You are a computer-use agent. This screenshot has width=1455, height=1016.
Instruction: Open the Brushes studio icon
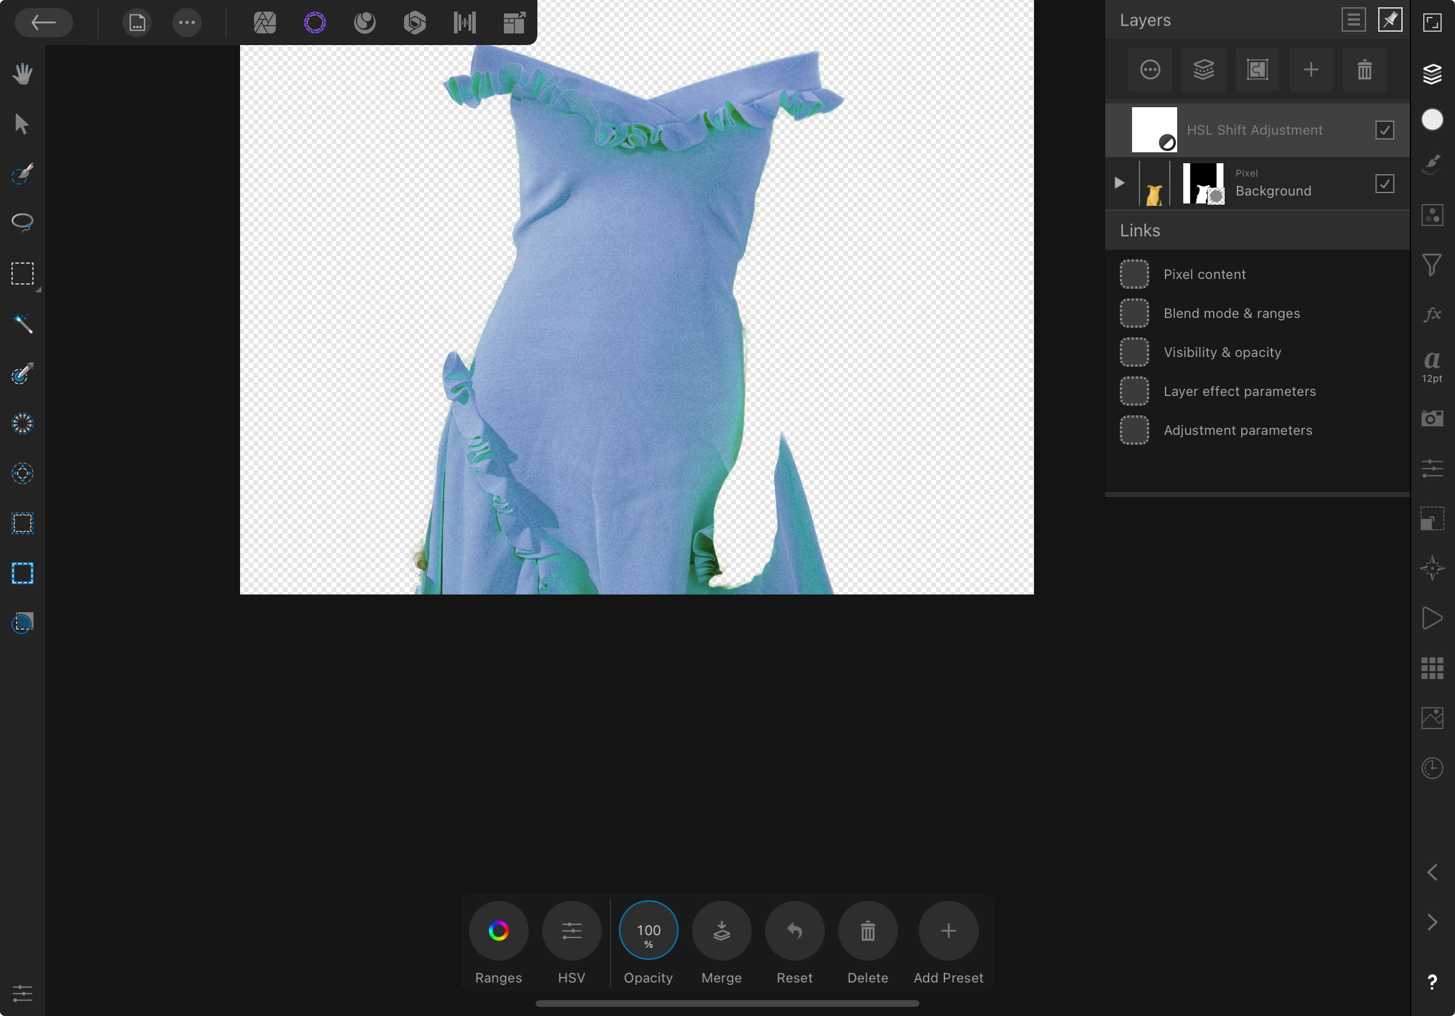(1432, 164)
